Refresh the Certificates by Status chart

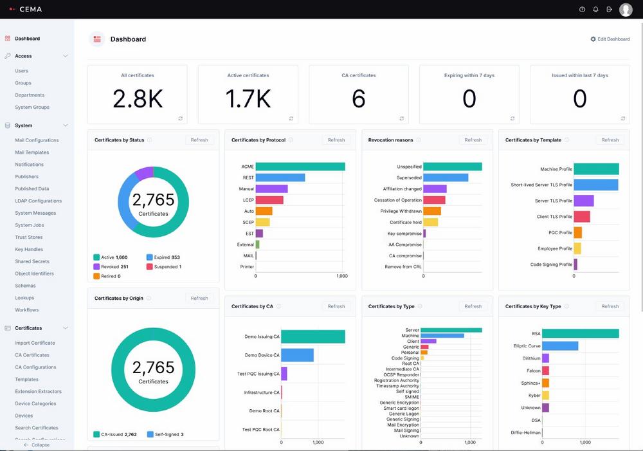tap(199, 140)
